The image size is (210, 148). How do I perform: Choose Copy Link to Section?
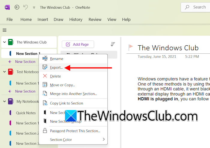[x=73, y=103]
